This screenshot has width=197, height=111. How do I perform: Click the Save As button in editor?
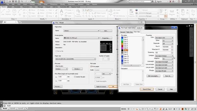[x=168, y=76]
